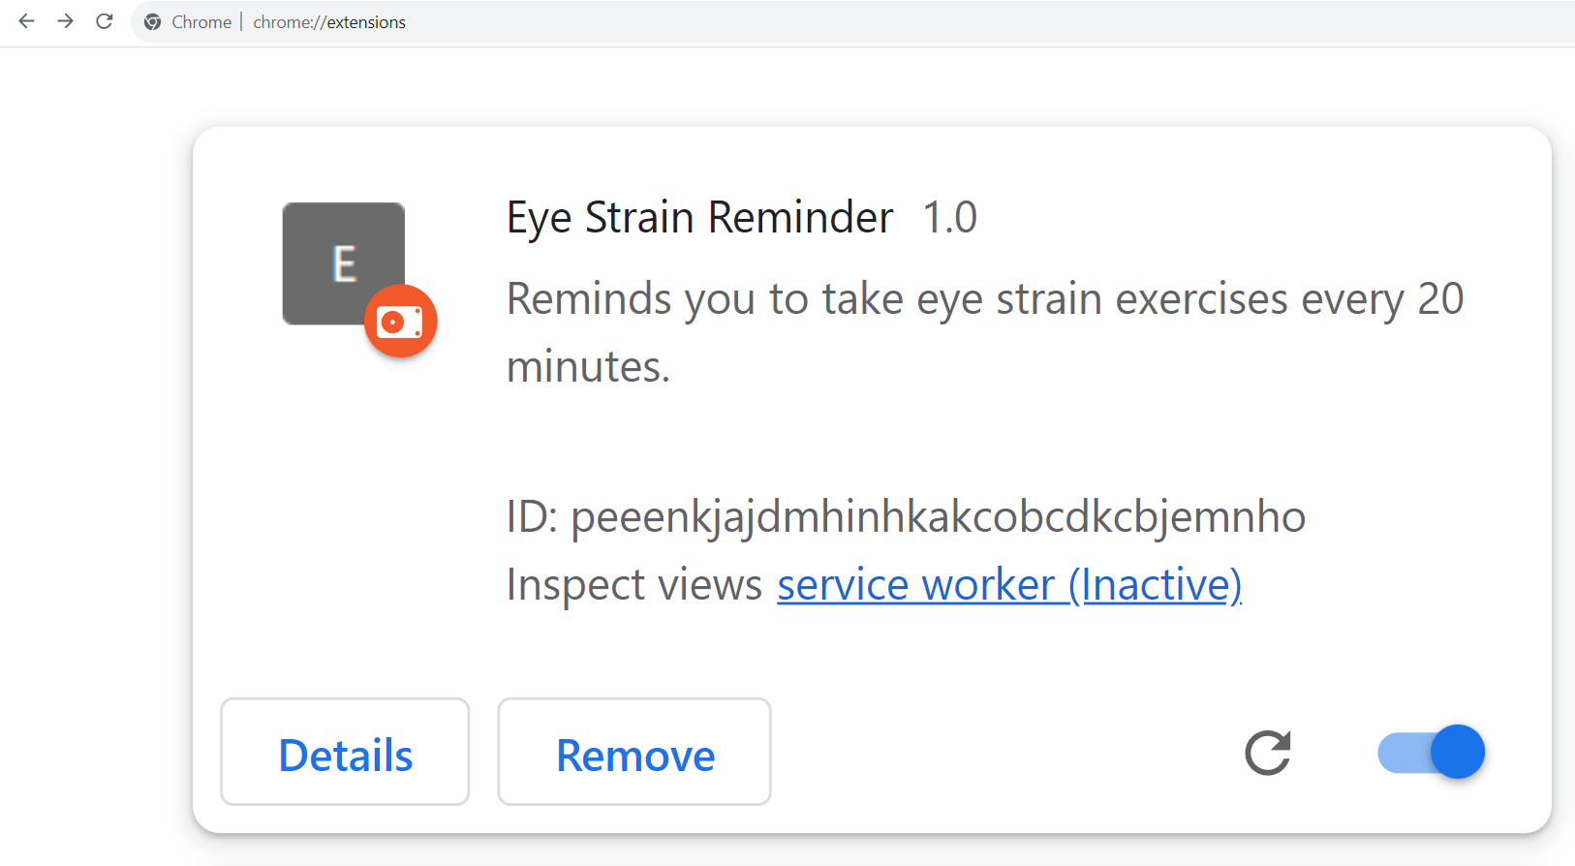Click the orange unpacked extension badge

point(400,321)
